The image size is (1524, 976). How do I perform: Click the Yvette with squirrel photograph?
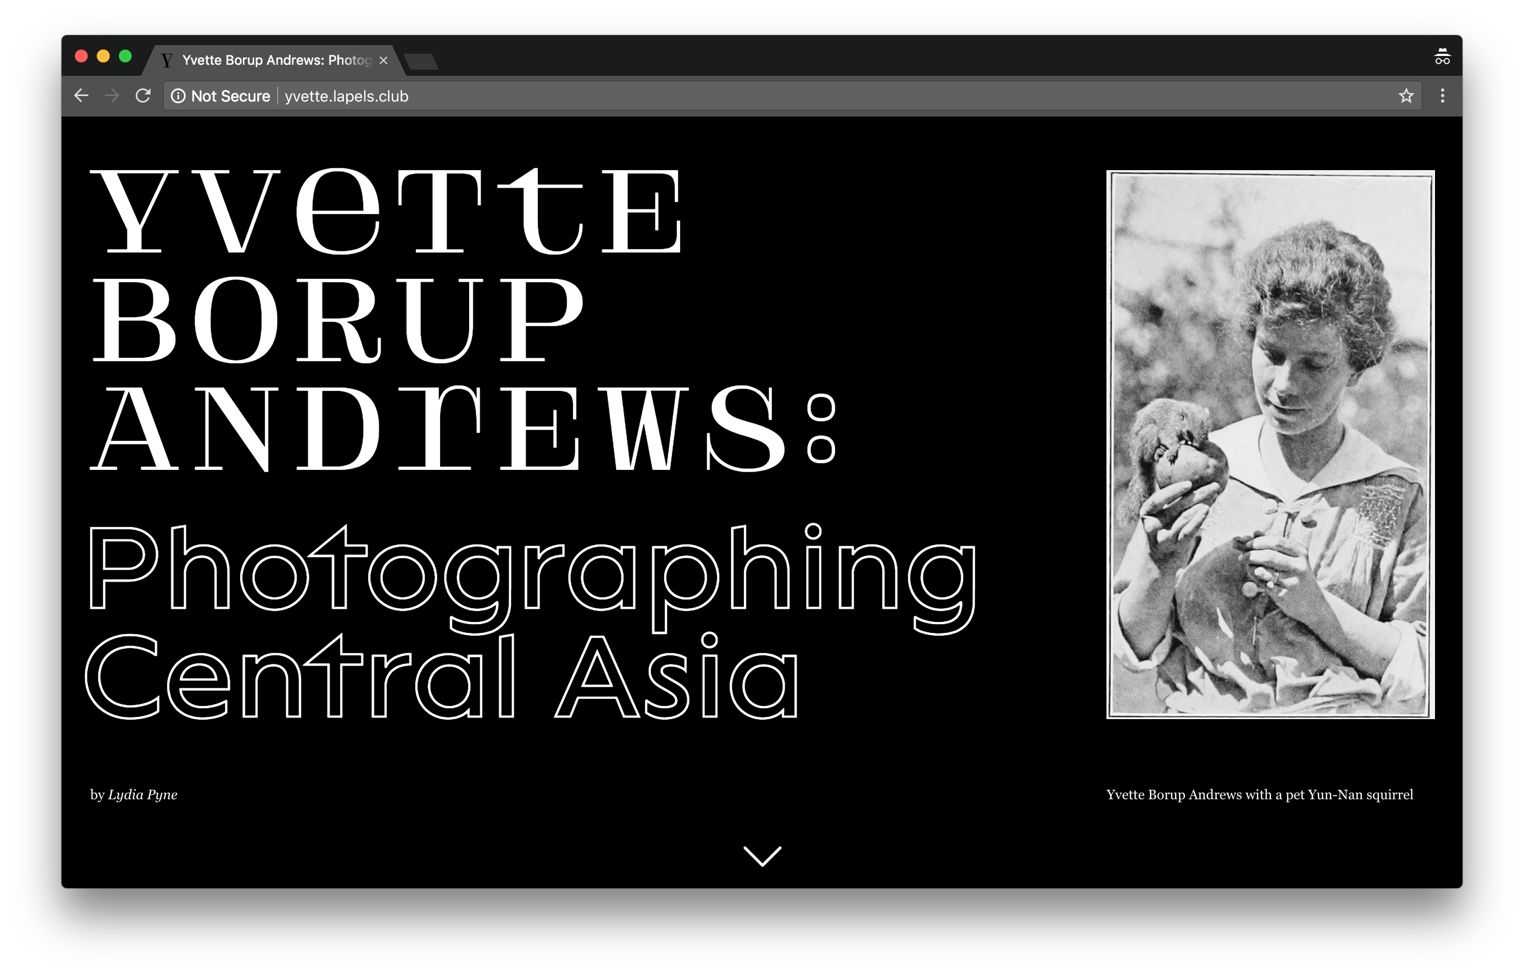1270,444
